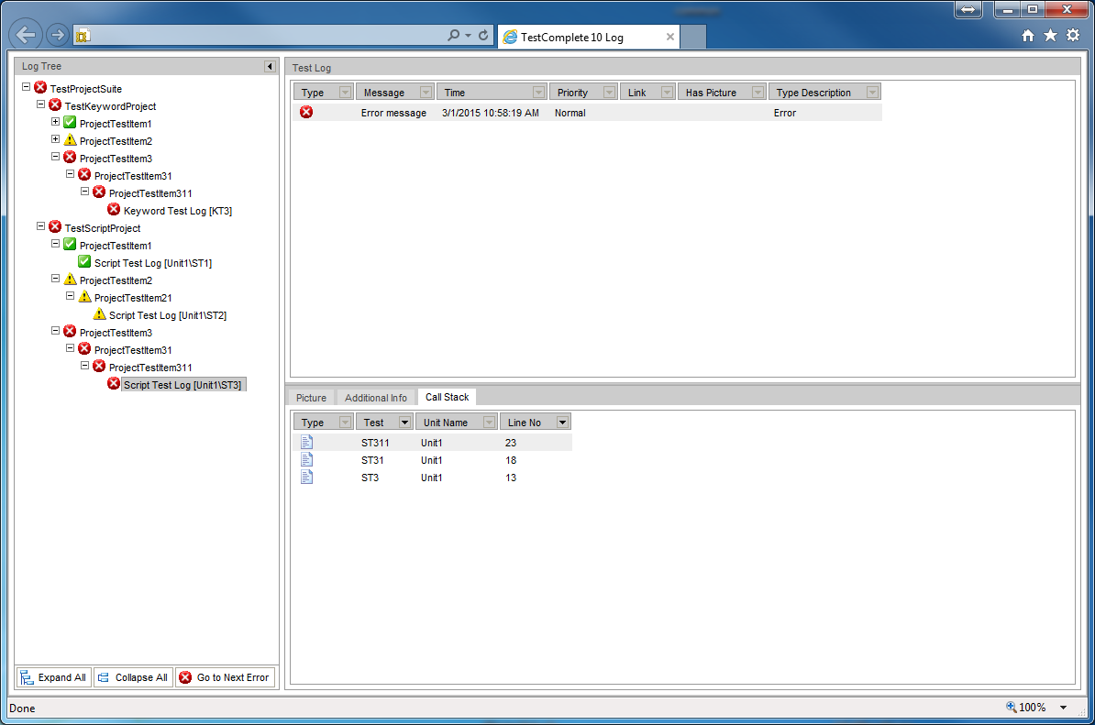Viewport: 1095px width, 725px height.
Task: Sort by the Time column header
Action: [491, 92]
